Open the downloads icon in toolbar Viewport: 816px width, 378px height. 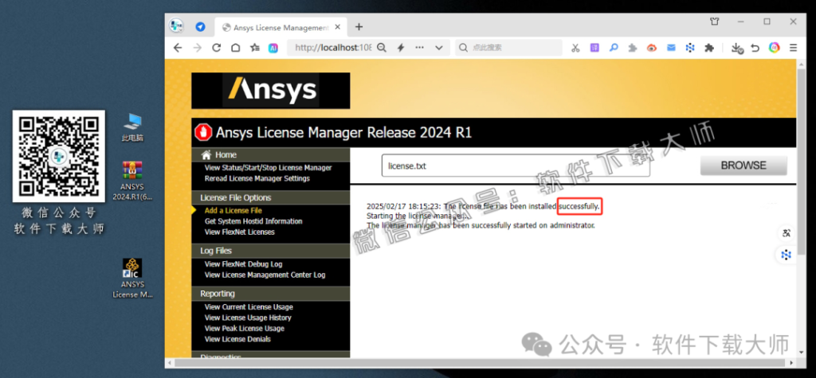[736, 48]
